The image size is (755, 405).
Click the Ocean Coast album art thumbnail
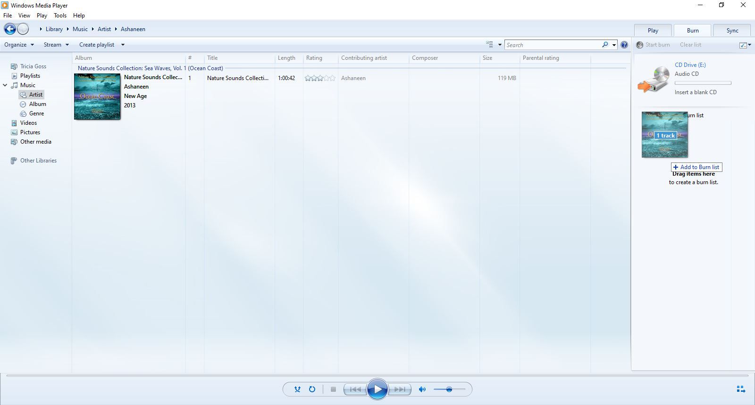point(97,97)
